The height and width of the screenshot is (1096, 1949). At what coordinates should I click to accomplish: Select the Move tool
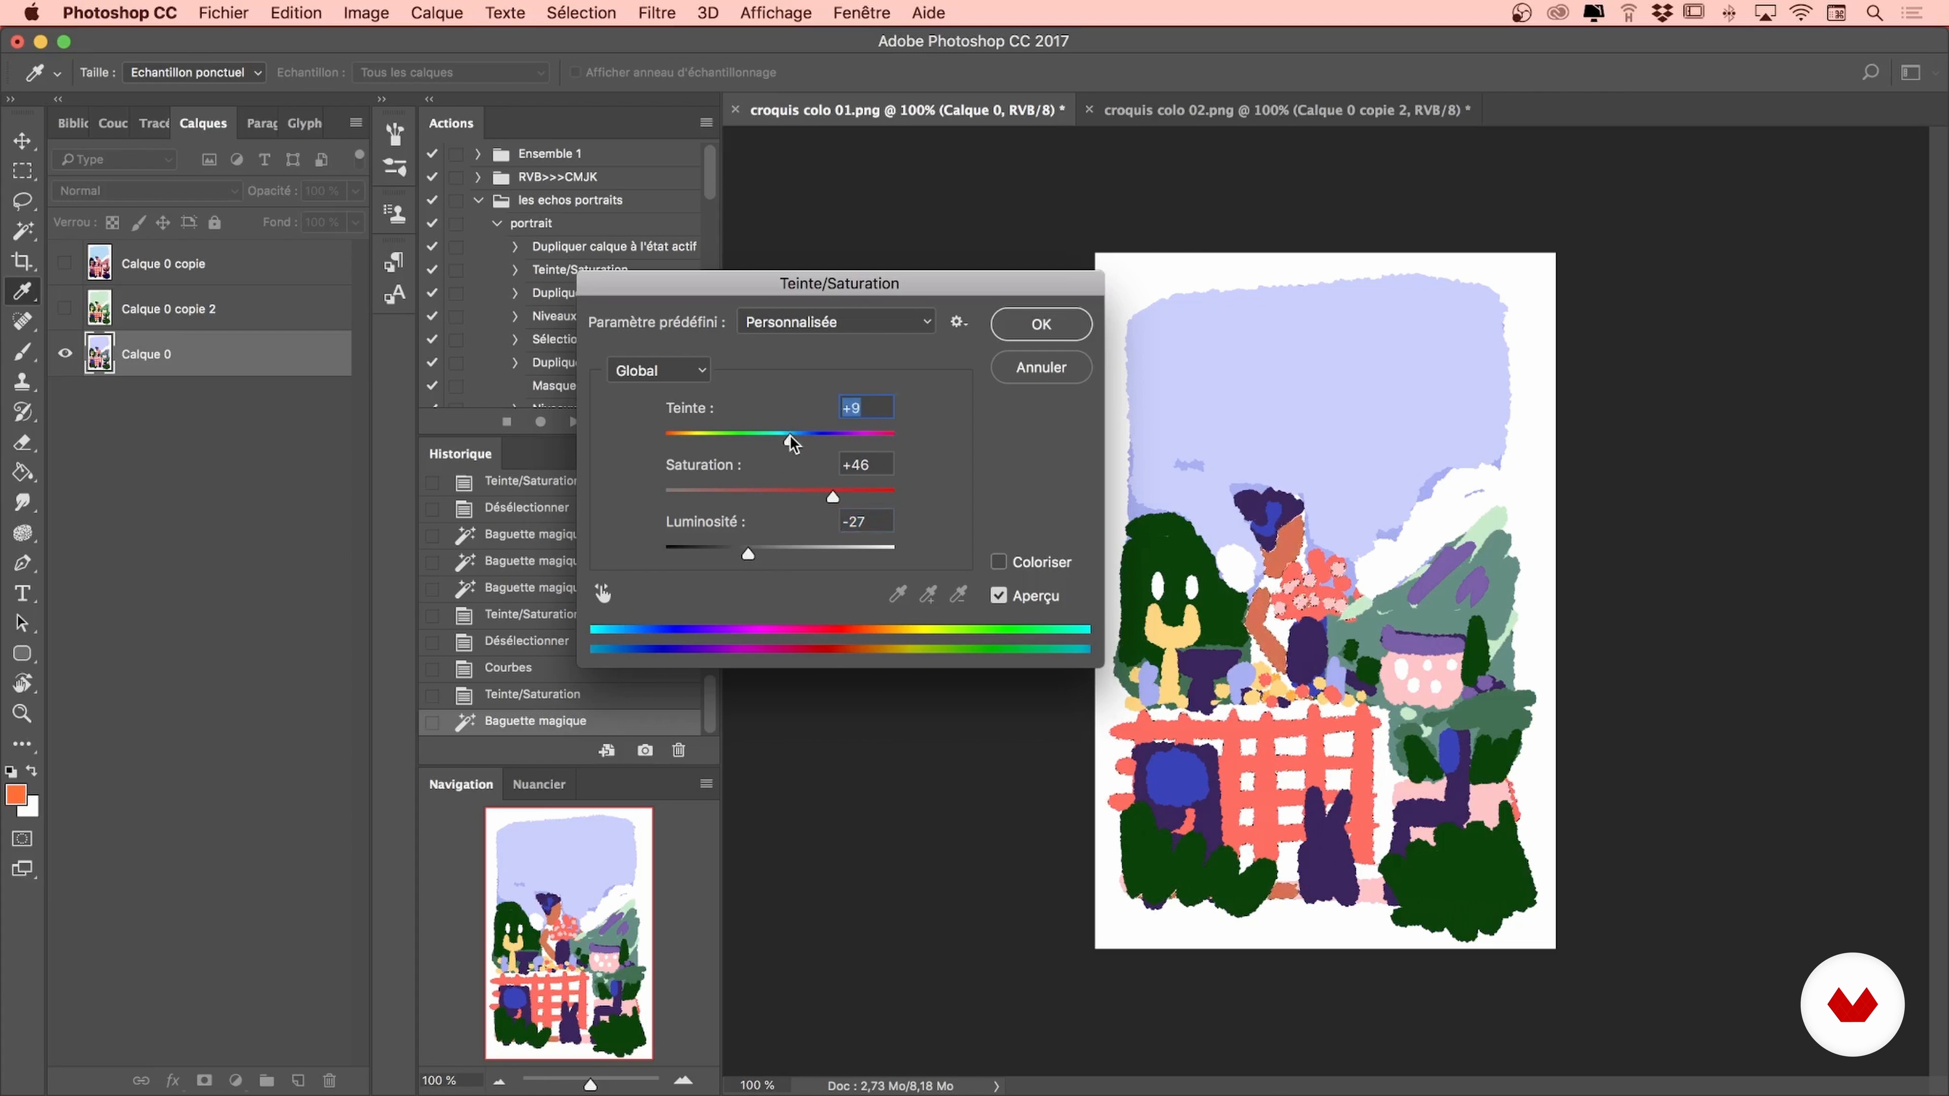point(22,142)
